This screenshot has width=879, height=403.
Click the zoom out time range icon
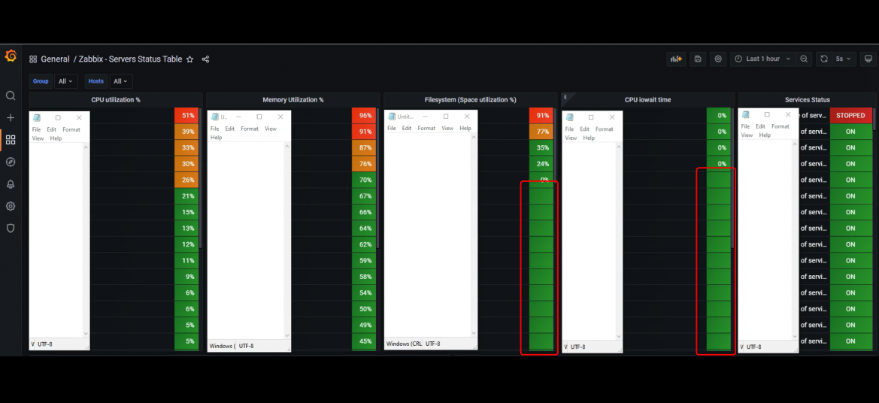click(804, 59)
